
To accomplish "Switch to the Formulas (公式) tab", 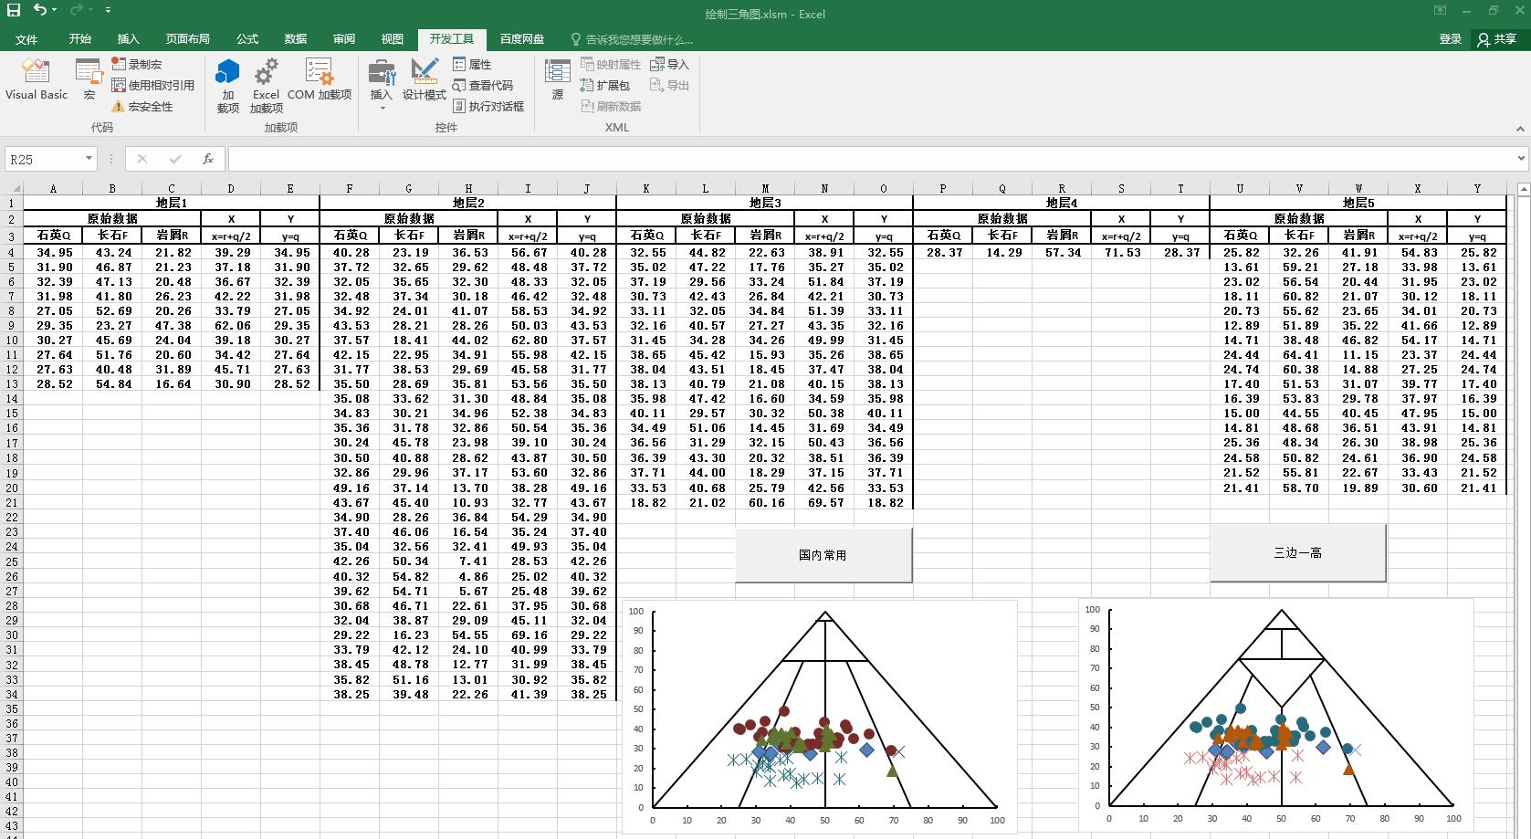I will (247, 39).
